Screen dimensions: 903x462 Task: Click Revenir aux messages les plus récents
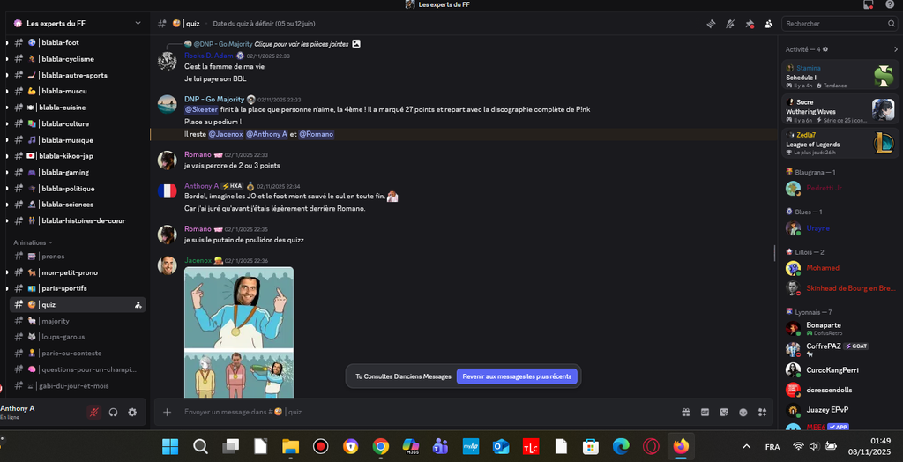(x=517, y=376)
